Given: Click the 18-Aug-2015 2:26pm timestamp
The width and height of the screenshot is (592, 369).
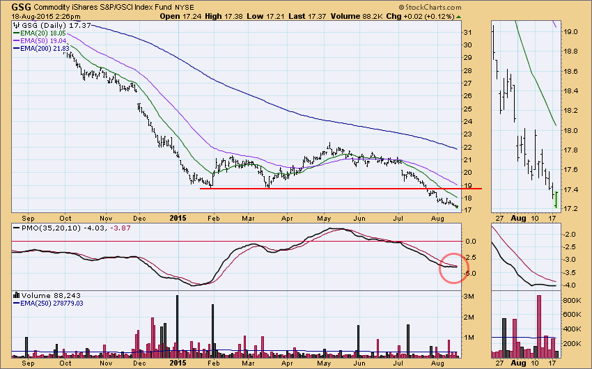Looking at the screenshot, I should [x=36, y=15].
